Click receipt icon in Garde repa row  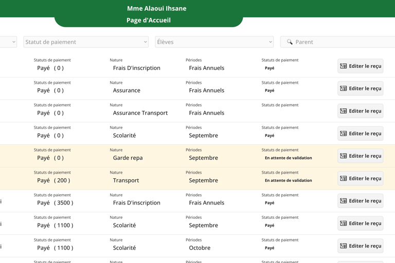tap(344, 156)
